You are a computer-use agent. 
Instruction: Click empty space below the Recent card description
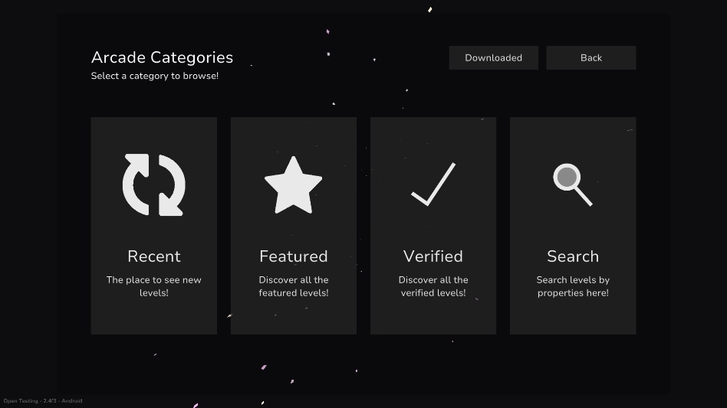153,317
